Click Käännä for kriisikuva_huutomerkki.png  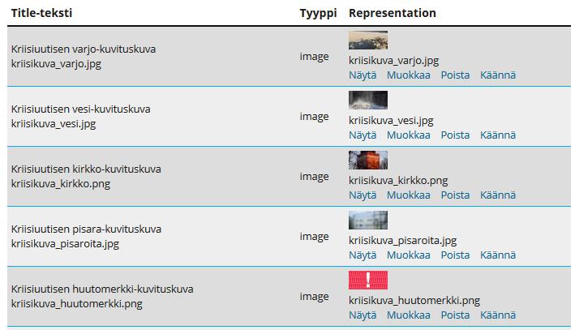[x=498, y=315]
